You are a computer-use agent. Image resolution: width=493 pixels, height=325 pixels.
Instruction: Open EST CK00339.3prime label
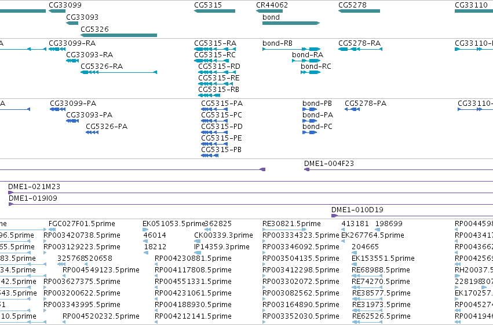click(224, 235)
